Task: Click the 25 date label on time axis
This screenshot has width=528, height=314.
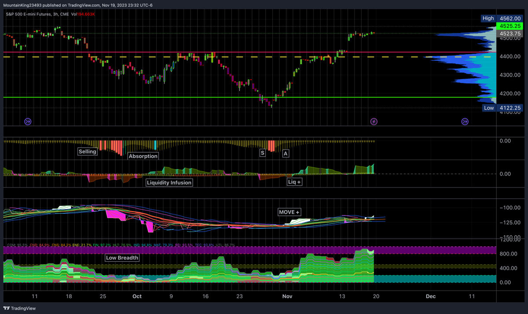Action: [x=103, y=296]
